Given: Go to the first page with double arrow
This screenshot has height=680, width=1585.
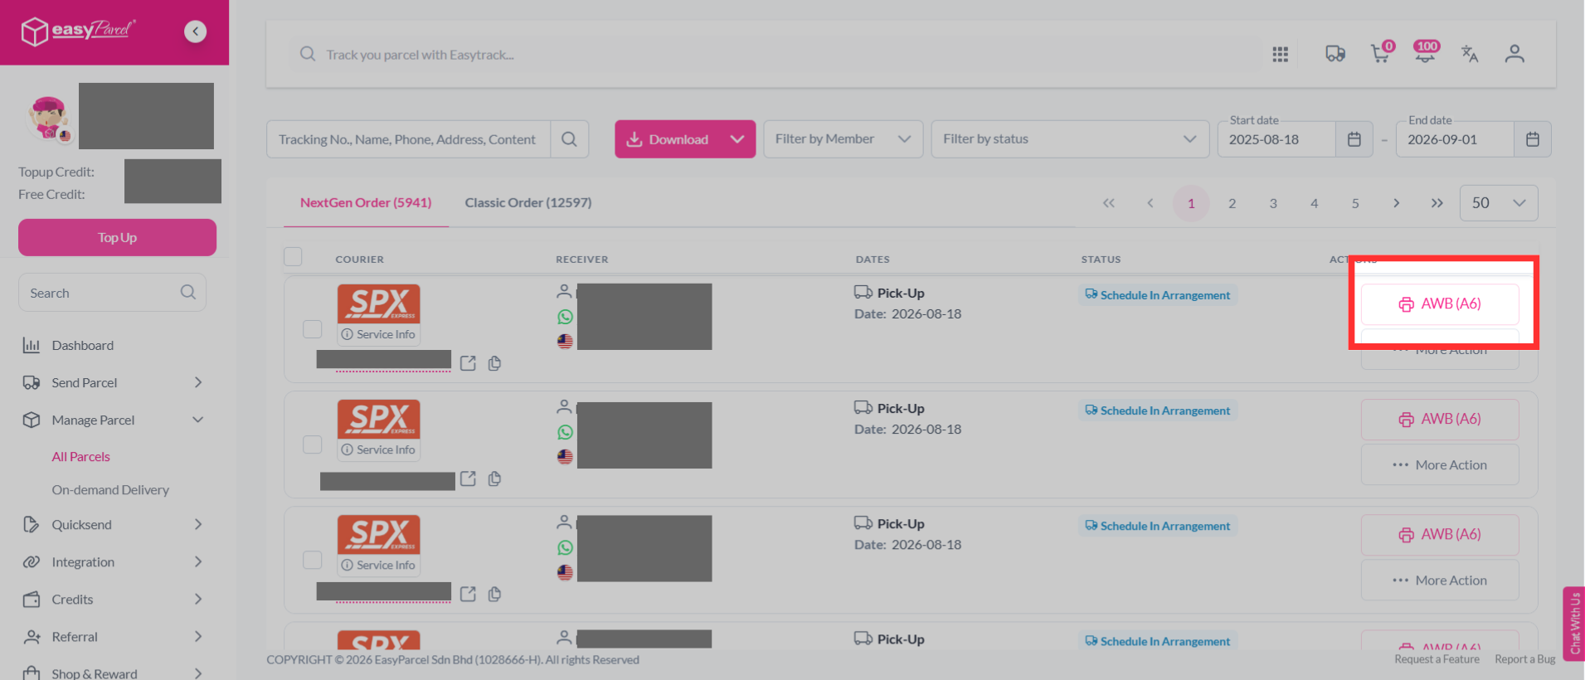Looking at the screenshot, I should click(1109, 203).
